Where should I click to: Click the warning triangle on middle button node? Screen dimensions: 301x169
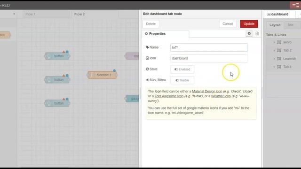[63, 76]
